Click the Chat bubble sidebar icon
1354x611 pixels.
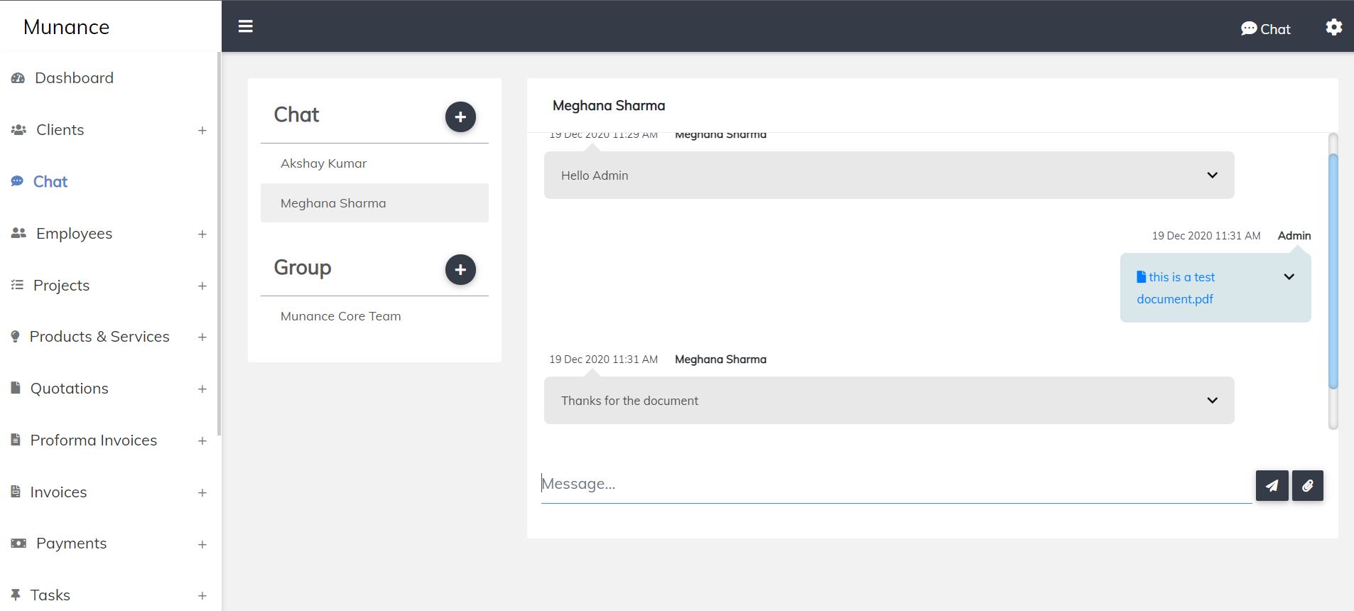[17, 182]
